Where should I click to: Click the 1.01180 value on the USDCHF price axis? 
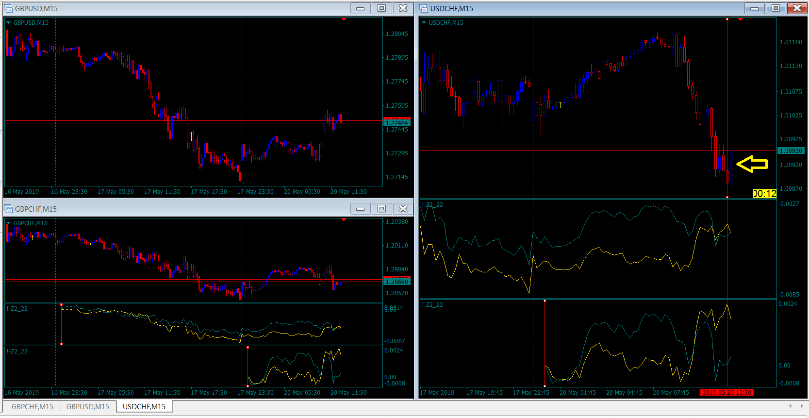791,42
